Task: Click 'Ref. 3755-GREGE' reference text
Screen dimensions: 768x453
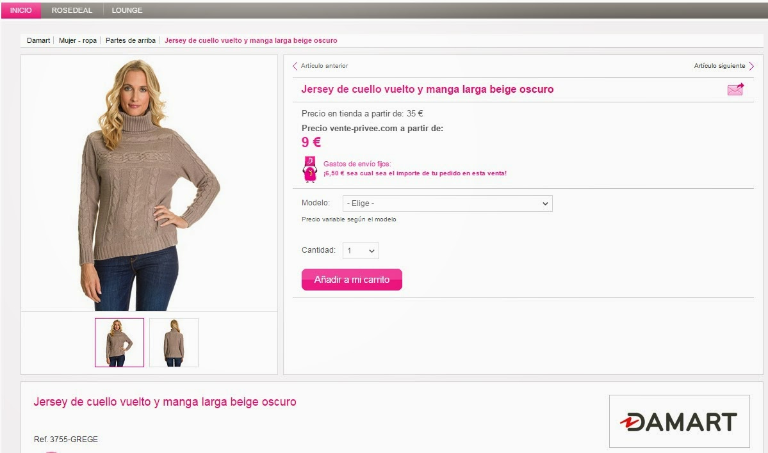Action: 66,440
